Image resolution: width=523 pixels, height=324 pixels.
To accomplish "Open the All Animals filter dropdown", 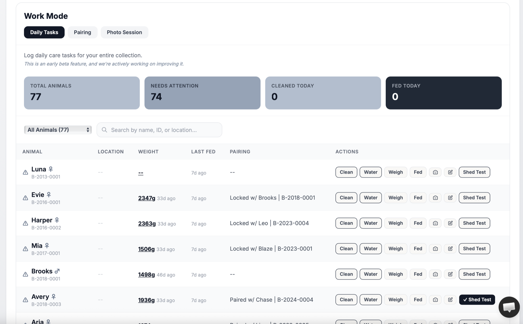I will tap(58, 130).
